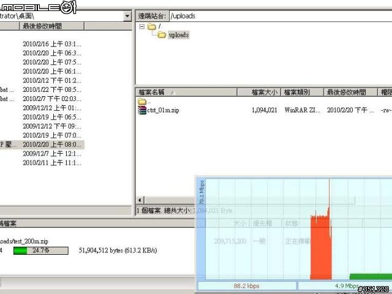Click the 70.1 Mbps graph axis label
The image size is (392, 294).
202,192
